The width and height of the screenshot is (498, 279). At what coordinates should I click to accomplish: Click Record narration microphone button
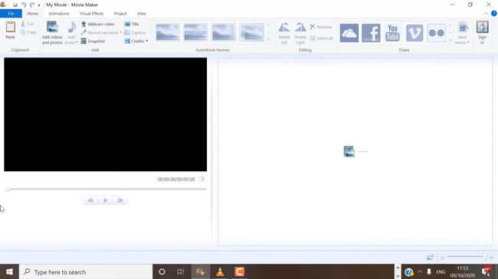coord(100,33)
